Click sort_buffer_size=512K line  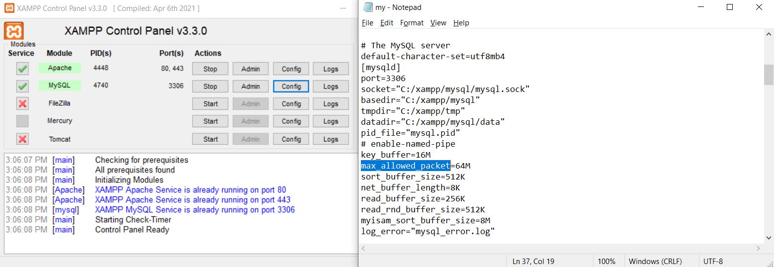pyautogui.click(x=413, y=177)
